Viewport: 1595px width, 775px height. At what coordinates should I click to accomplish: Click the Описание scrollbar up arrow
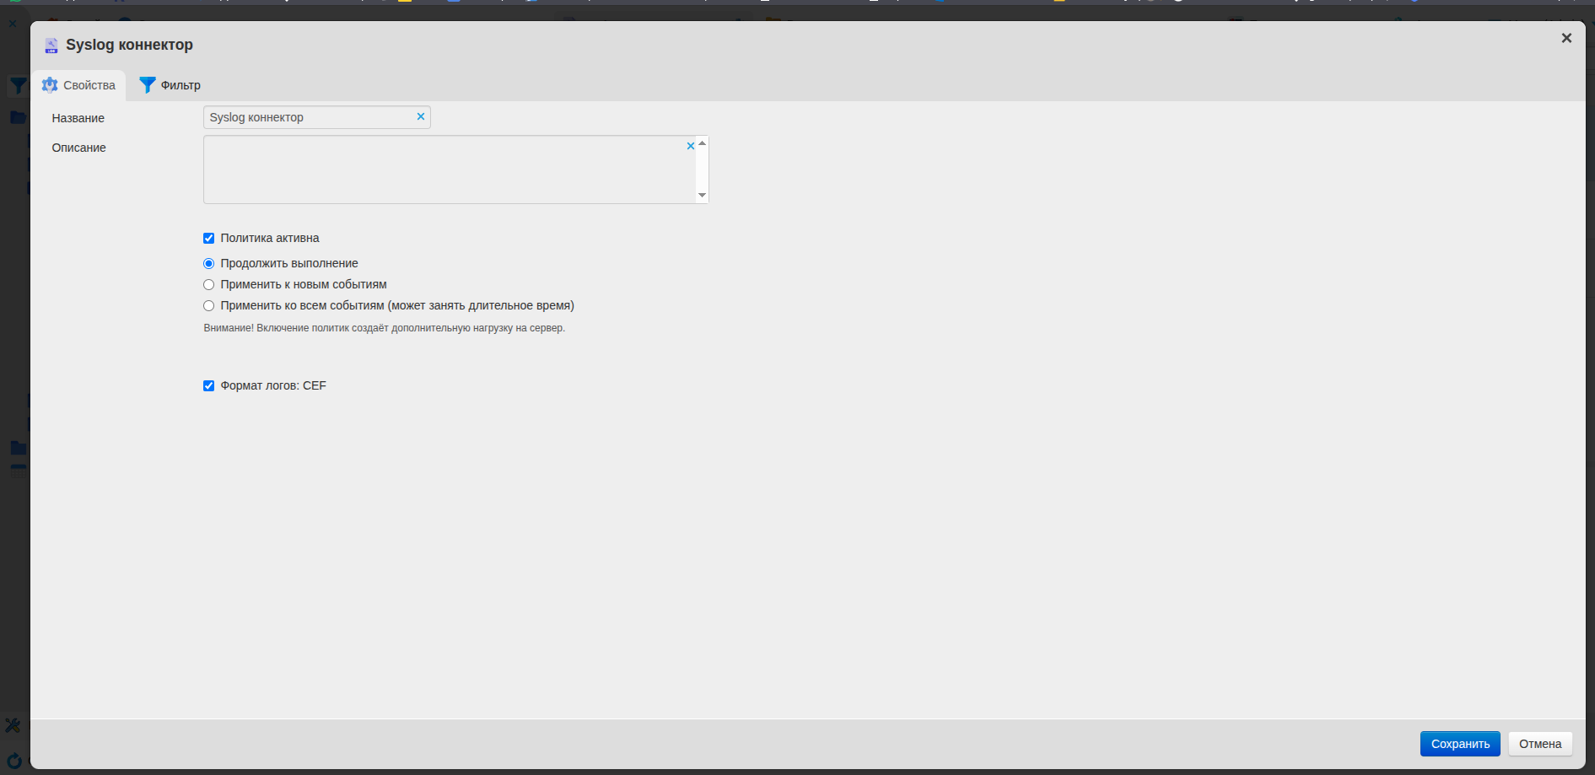pyautogui.click(x=702, y=143)
